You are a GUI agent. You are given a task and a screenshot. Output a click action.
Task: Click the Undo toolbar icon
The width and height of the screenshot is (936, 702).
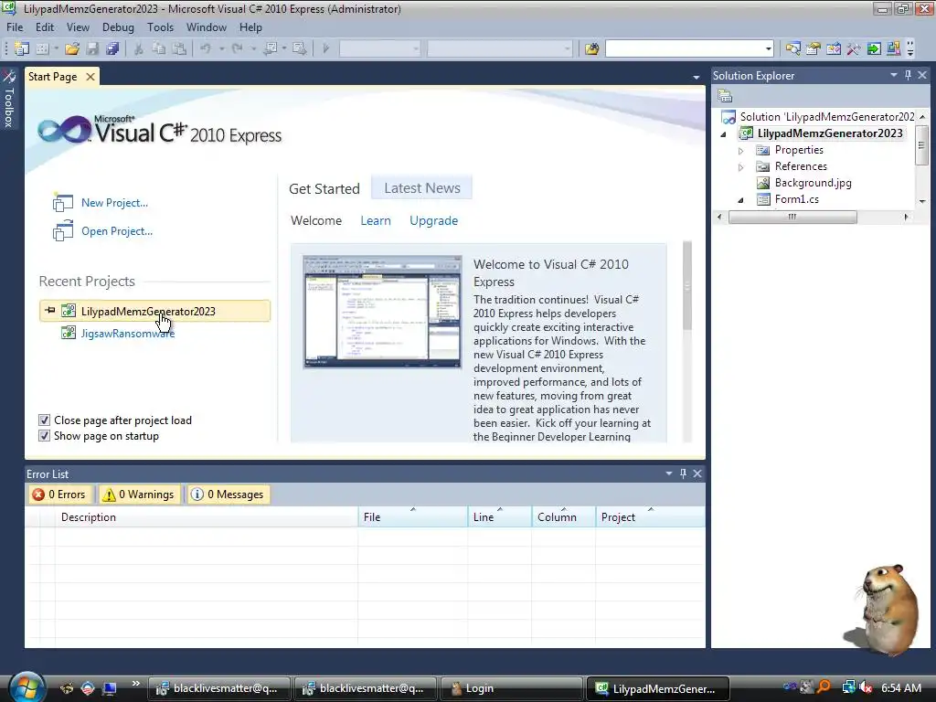click(206, 48)
